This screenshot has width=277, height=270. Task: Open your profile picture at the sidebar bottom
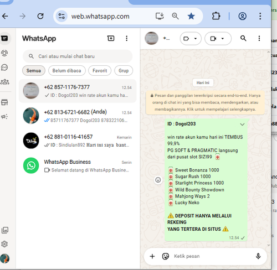point(4,258)
